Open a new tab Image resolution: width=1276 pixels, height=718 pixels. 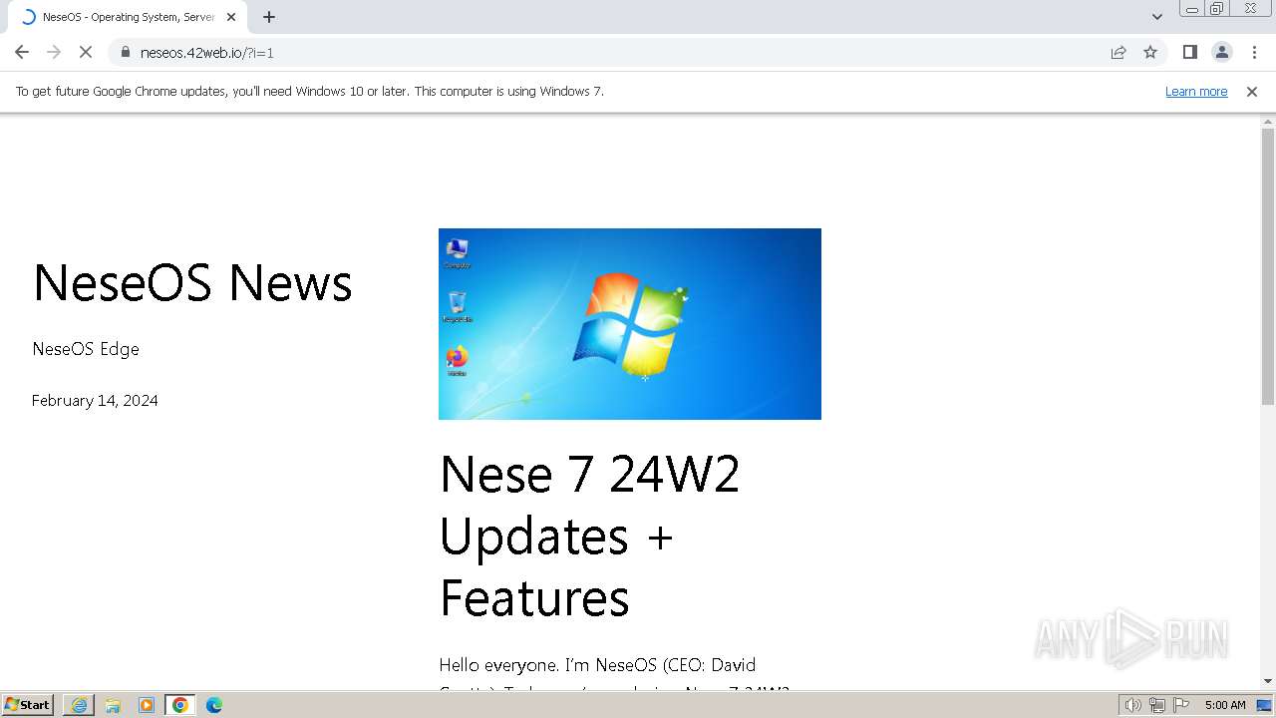tap(269, 17)
